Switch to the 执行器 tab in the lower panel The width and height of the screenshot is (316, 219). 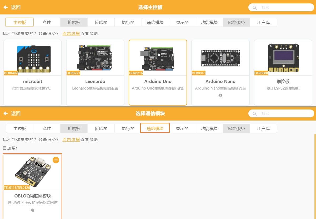tap(128, 128)
